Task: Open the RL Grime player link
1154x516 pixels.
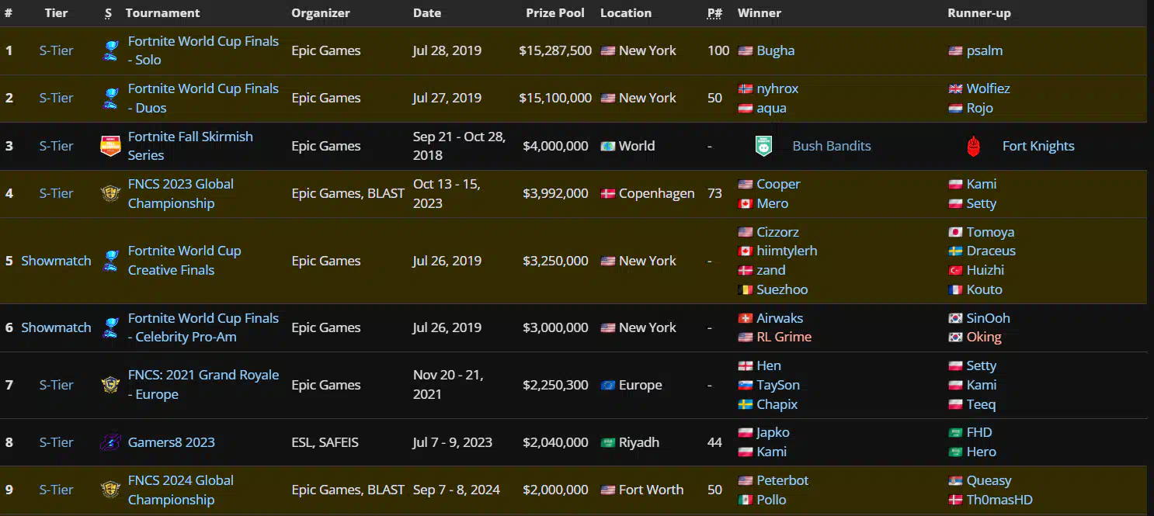Action: [x=784, y=337]
